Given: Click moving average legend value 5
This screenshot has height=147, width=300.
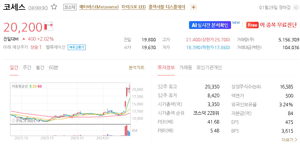Looking at the screenshot, I should (x=31, y=87).
